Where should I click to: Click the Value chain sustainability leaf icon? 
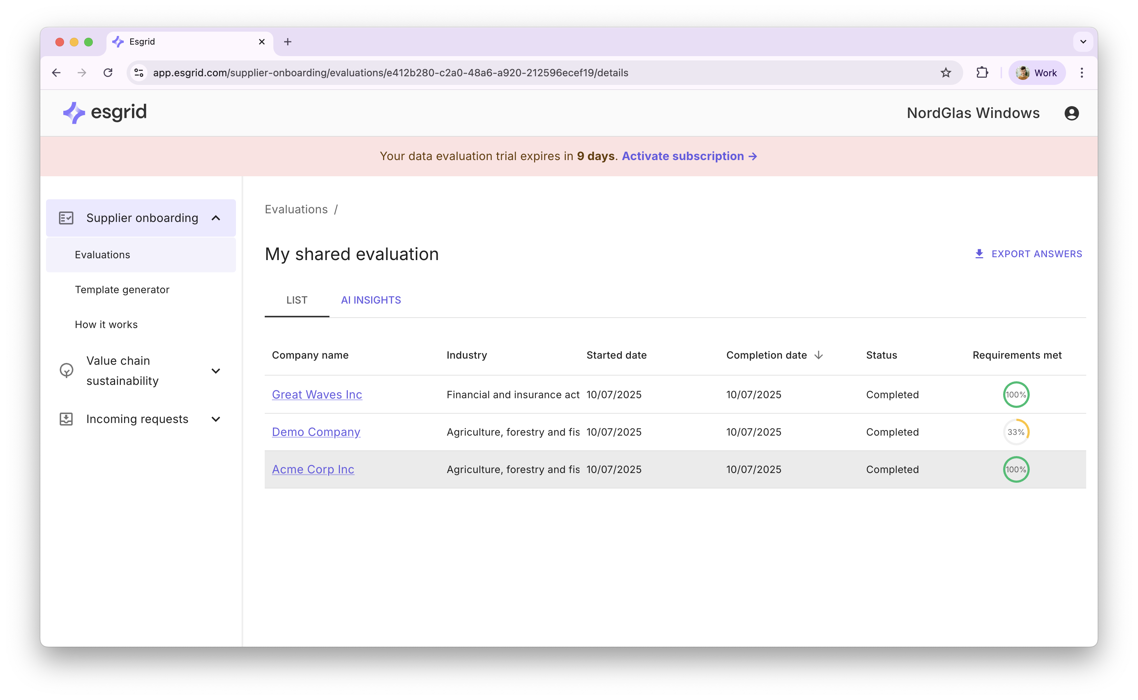pos(67,371)
